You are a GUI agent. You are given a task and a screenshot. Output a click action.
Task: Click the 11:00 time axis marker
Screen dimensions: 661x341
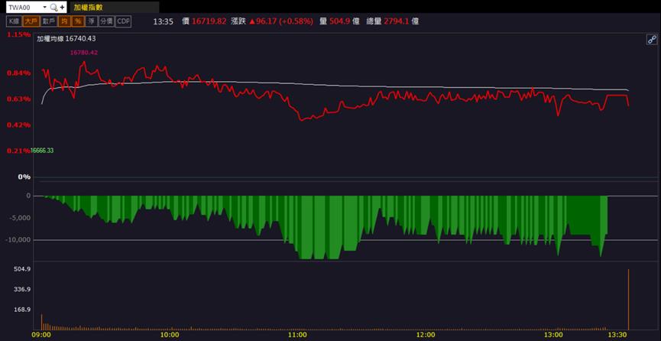(297, 335)
